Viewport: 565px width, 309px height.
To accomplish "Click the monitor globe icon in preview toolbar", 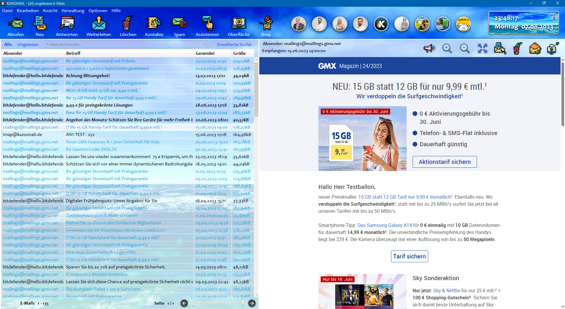I will click(x=553, y=48).
